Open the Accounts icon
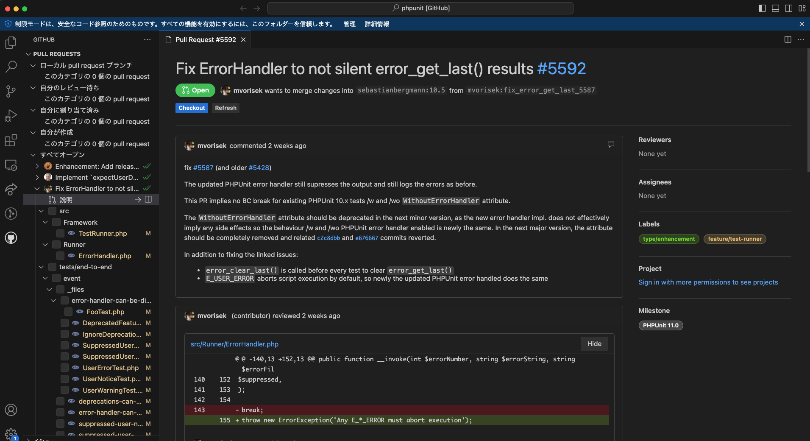Screen dimensions: 810x441 coord(11,410)
